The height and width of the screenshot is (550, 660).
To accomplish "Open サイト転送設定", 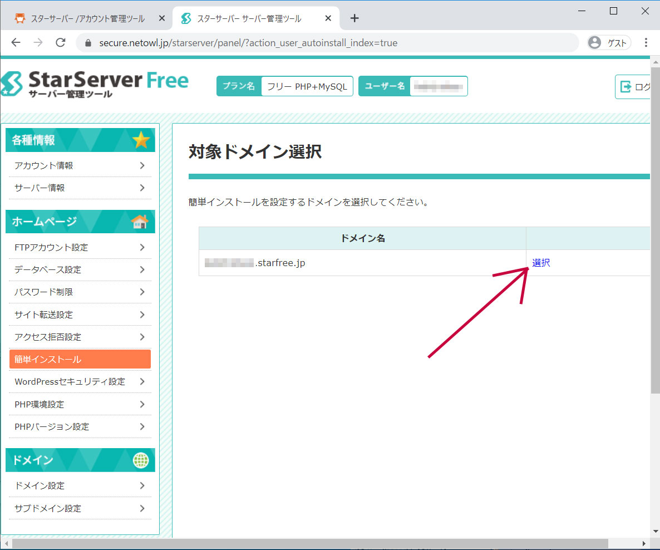I will coord(80,315).
